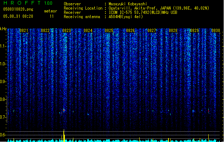Click the 0827 time marker

tap(152, 31)
